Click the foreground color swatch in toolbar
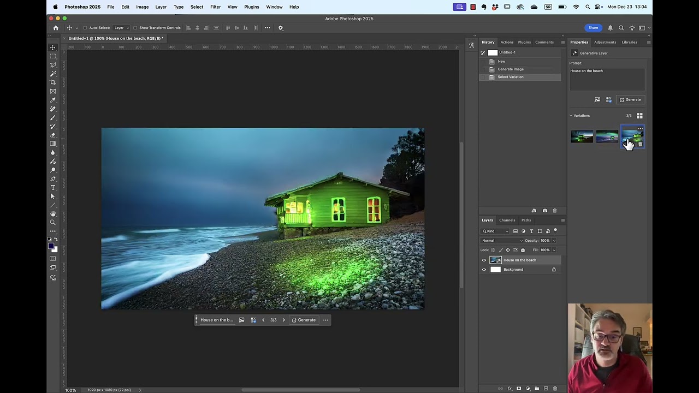699x393 pixels. tap(52, 247)
